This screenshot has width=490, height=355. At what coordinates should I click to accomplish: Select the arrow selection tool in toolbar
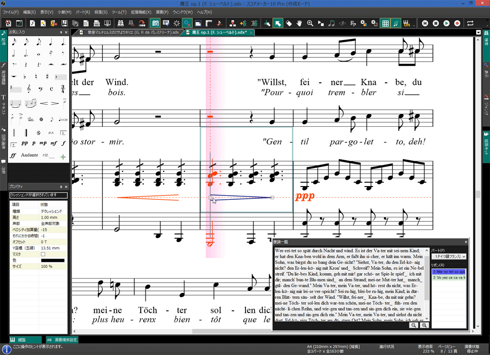[277, 23]
